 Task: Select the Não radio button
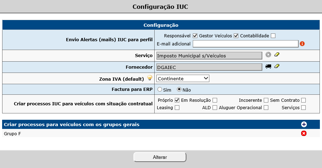179,89
